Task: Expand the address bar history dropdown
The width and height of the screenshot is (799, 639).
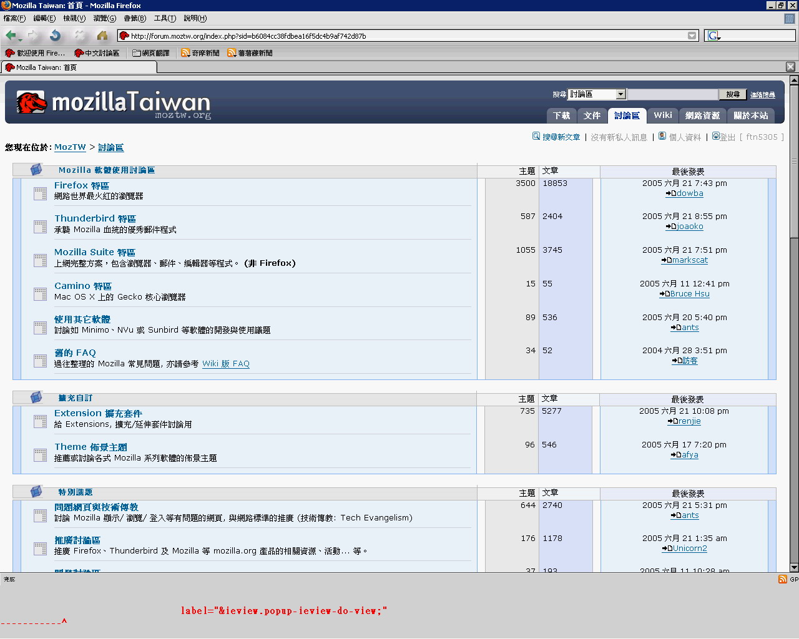Action: pos(692,36)
